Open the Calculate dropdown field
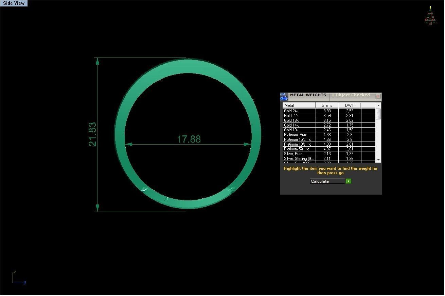 tap(327, 181)
